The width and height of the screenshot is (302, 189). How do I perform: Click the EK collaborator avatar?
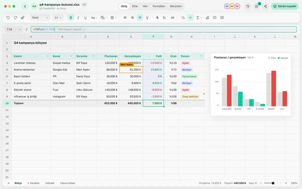(227, 6)
